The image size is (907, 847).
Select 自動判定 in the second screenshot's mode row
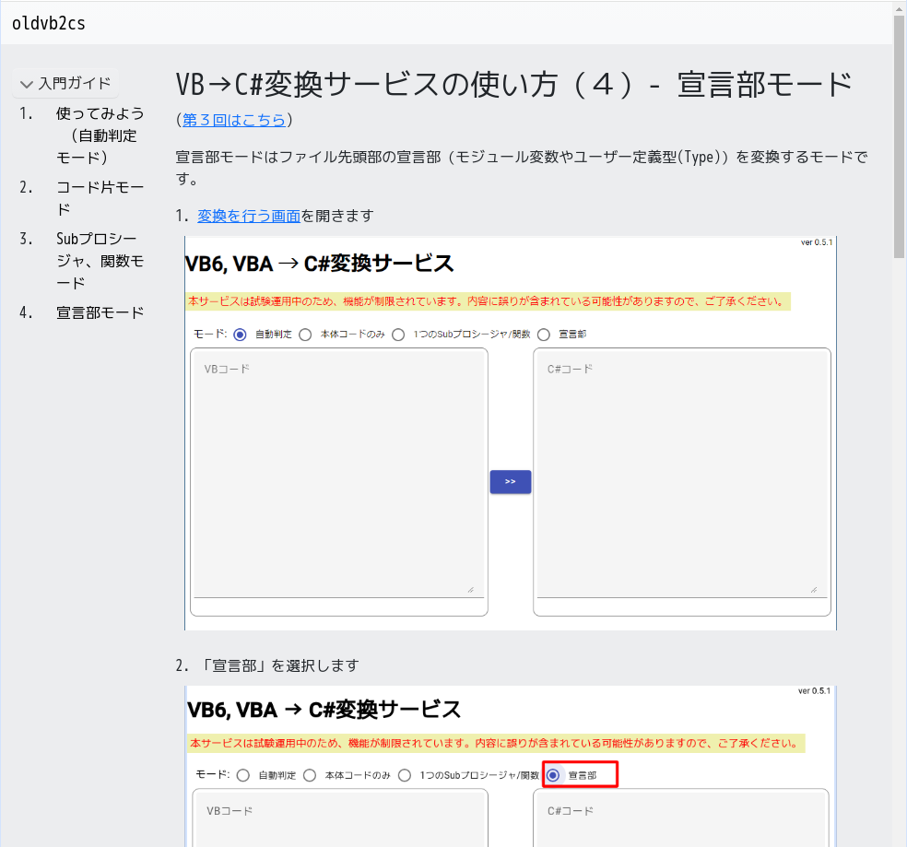pos(242,775)
